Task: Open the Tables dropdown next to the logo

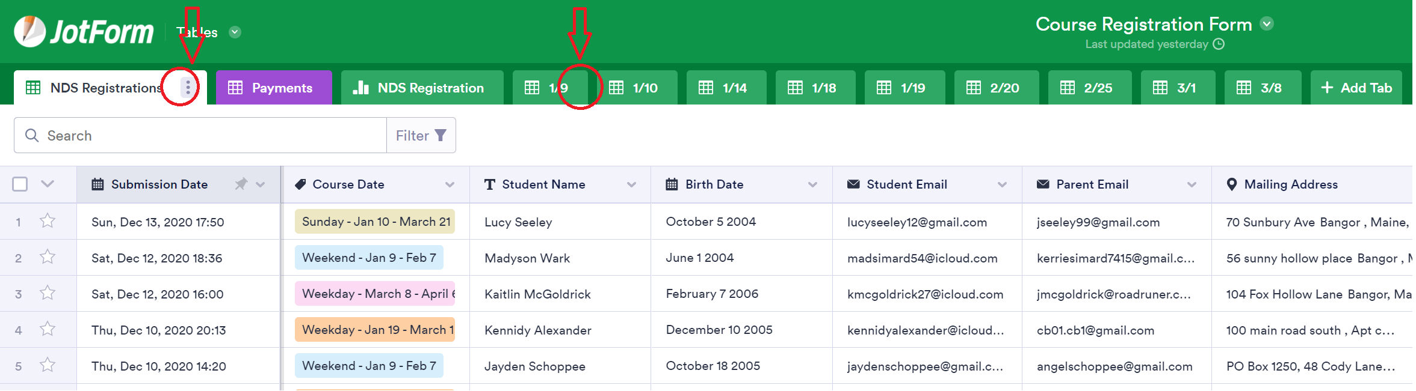Action: (x=235, y=32)
